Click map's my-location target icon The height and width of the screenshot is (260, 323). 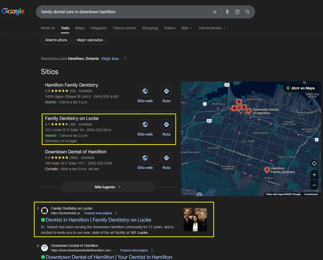click(x=314, y=164)
